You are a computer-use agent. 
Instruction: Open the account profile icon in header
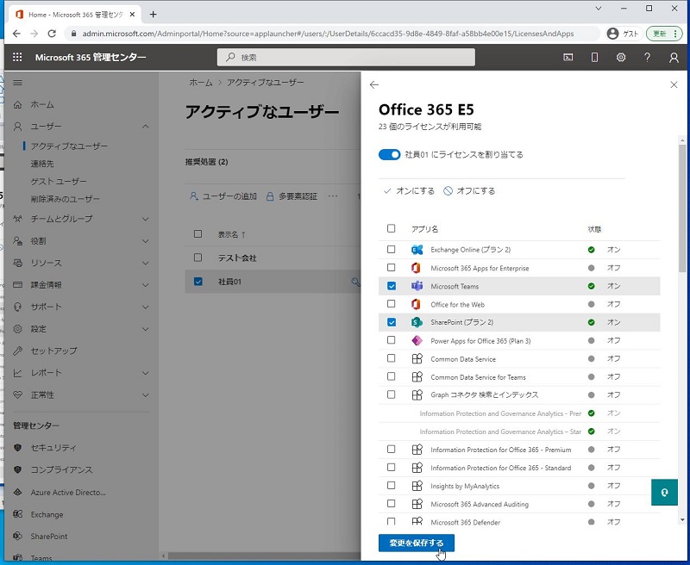pos(674,57)
